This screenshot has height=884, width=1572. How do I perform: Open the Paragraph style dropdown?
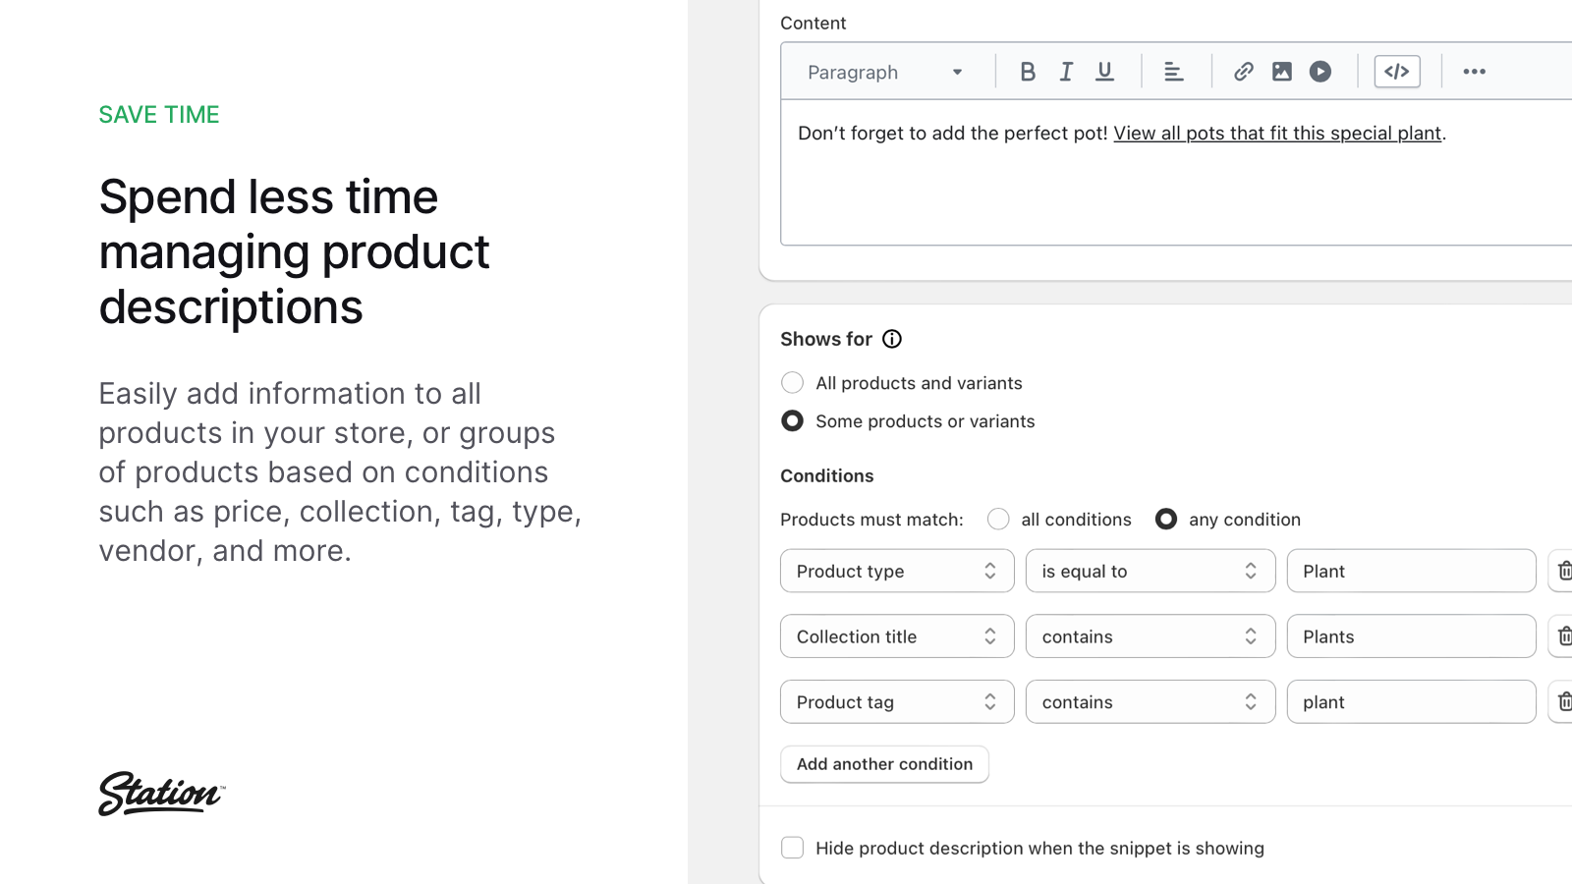[884, 72]
